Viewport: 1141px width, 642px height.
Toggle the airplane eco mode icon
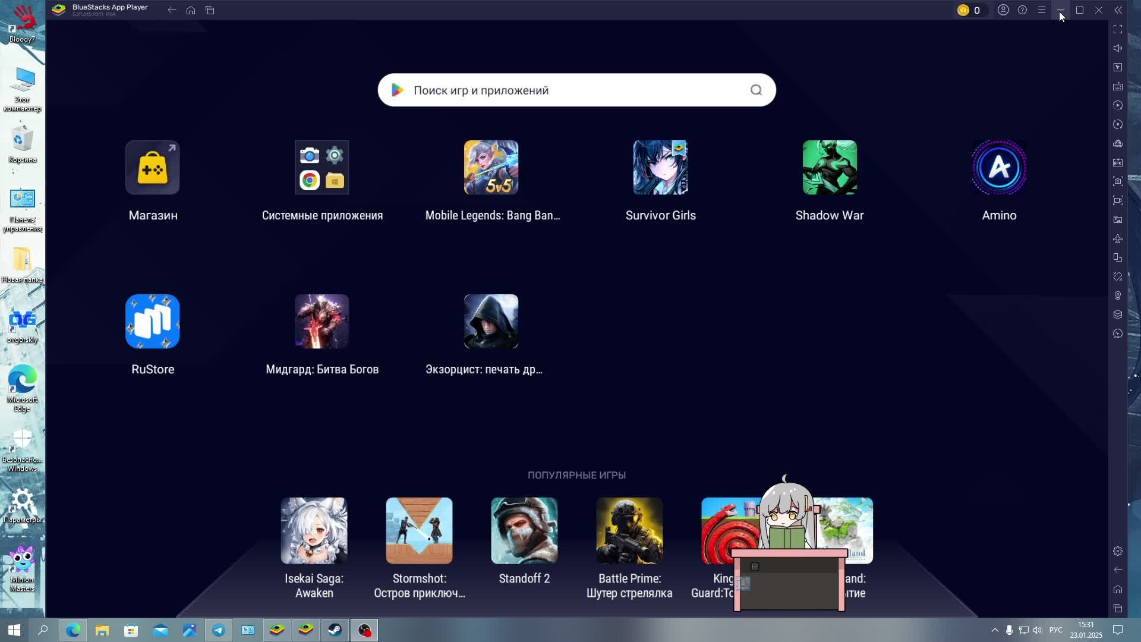[1118, 238]
